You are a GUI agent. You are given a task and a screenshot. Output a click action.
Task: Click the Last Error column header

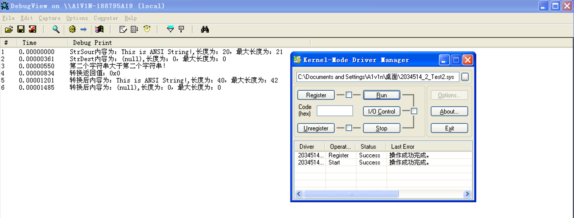[429, 147]
